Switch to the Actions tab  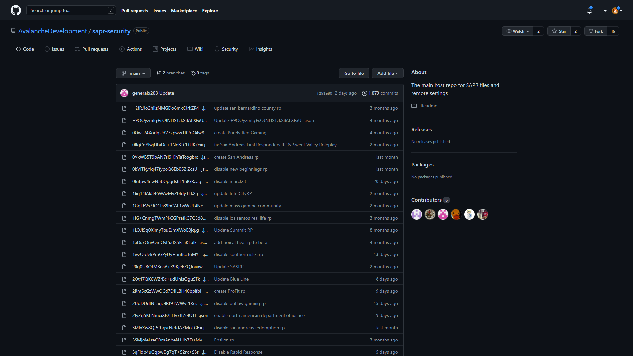click(x=131, y=49)
